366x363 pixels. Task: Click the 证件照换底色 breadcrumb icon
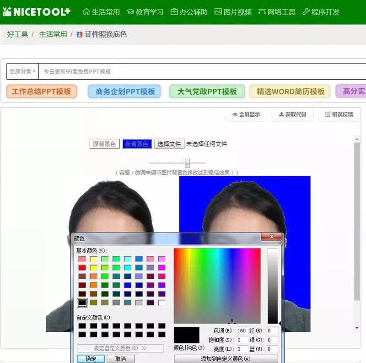pos(79,35)
